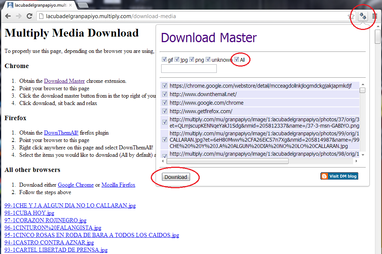Click the address bar URL
The height and width of the screenshot is (254, 382).
pyautogui.click(x=111, y=16)
